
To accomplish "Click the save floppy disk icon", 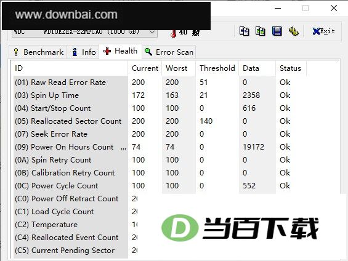I will [277, 31].
